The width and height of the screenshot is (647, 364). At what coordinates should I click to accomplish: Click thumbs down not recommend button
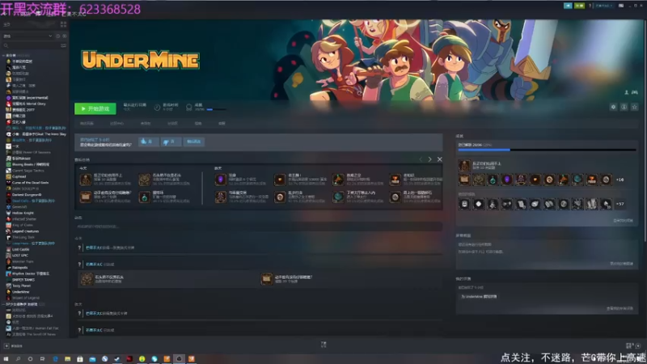point(170,142)
